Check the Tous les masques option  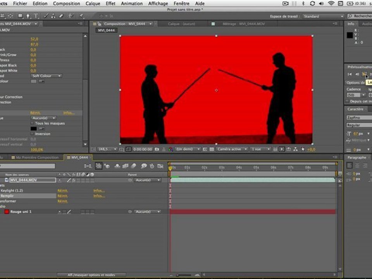click(x=32, y=123)
